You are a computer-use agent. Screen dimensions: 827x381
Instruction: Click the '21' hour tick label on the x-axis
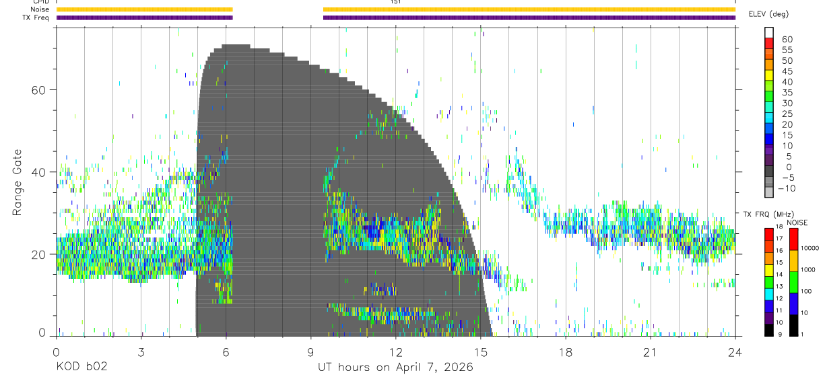click(650, 352)
